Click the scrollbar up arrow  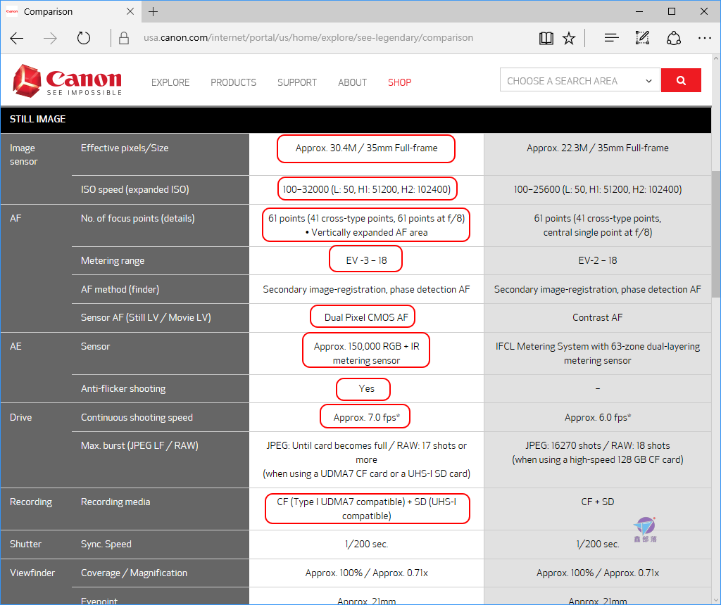(715, 59)
